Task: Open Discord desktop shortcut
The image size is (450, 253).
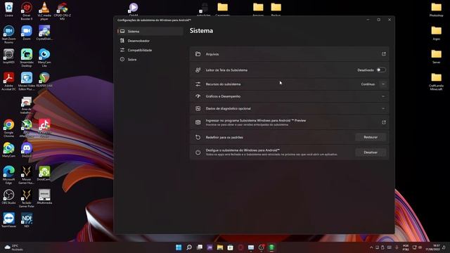Action: click(x=27, y=150)
